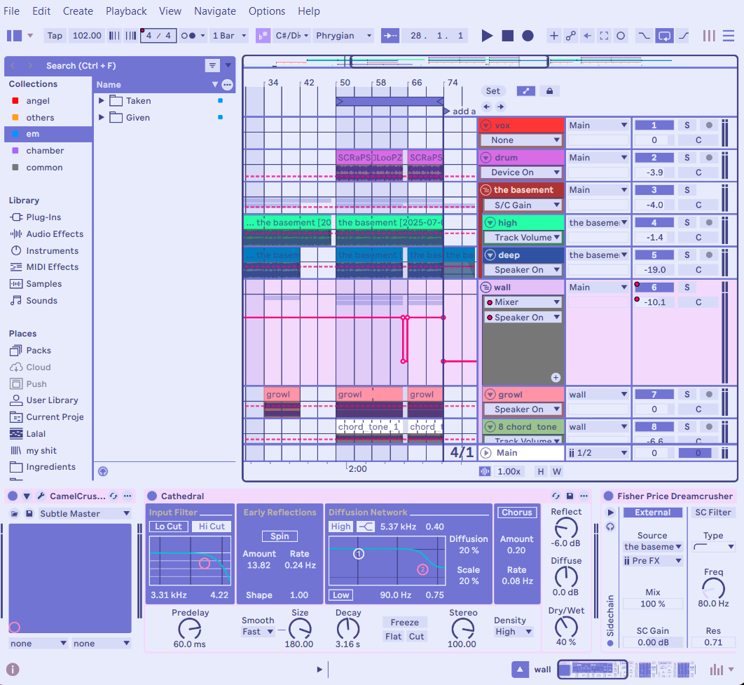Toggle the Hi Cut input filter
Viewport: 744px width, 685px height.
212,527
